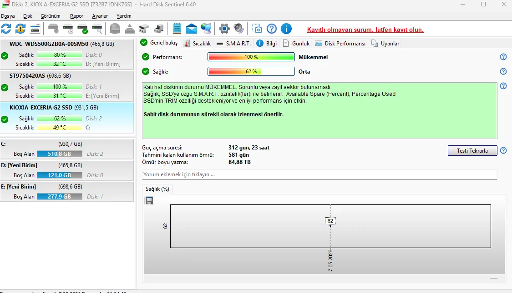512x293 pixels.
Task: Click the 510,8 GB free space bar
Action: tap(60, 154)
